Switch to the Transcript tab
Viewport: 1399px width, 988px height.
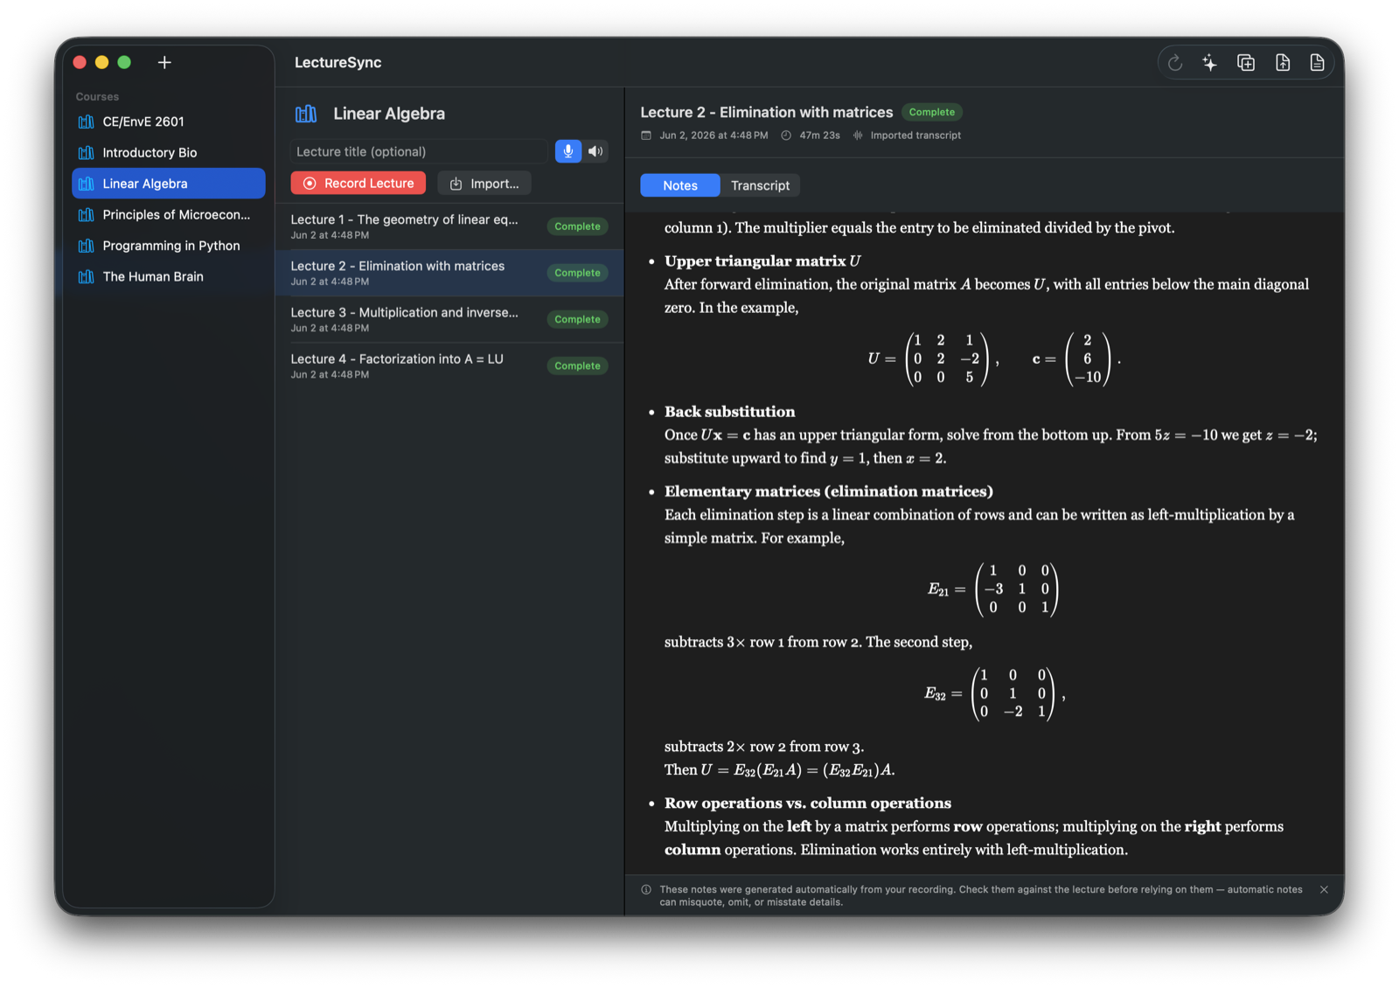(x=760, y=185)
